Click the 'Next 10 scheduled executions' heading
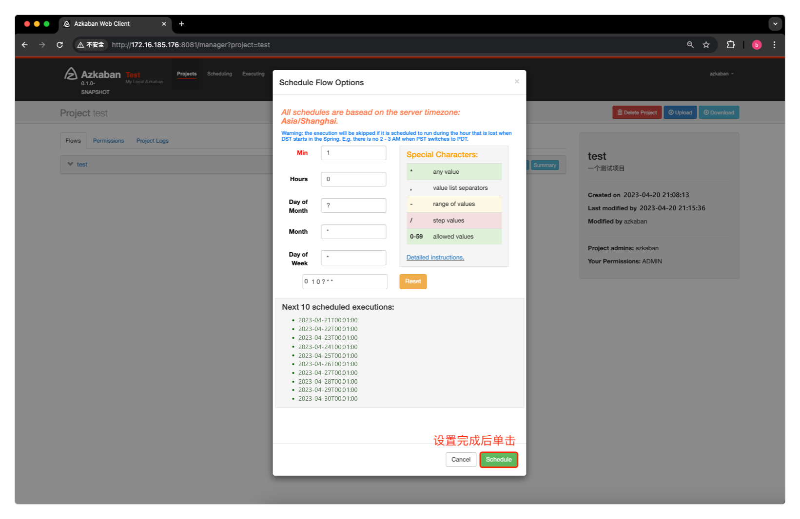Viewport: 800px width, 519px height. (338, 307)
